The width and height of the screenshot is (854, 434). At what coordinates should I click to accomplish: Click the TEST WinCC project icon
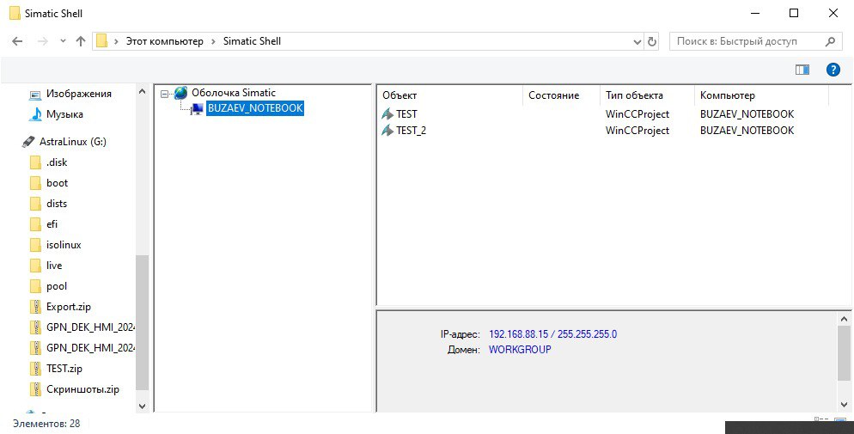coord(387,113)
